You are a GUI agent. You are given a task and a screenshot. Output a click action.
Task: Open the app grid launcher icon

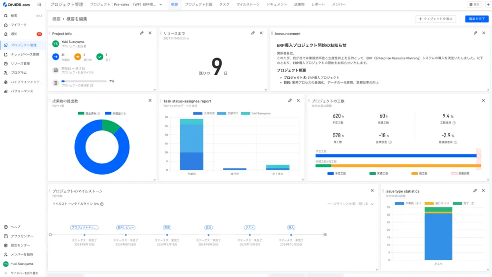[39, 4]
